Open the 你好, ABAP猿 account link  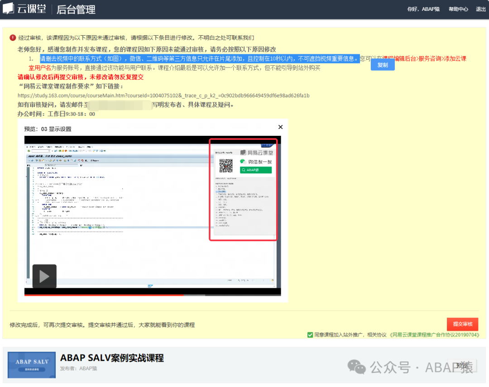tap(423, 9)
